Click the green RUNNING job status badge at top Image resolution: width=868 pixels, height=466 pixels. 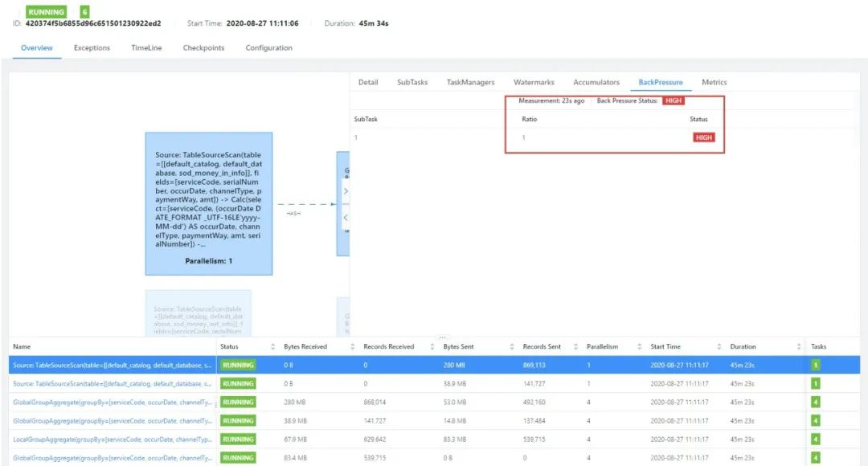point(46,11)
